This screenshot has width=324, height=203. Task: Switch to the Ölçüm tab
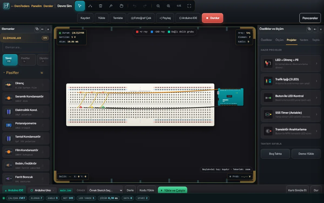279,40
